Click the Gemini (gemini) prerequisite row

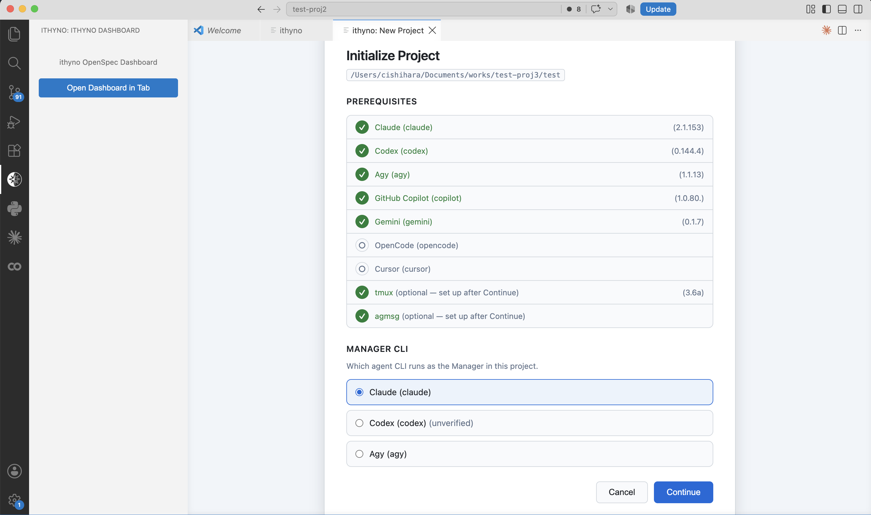click(530, 222)
